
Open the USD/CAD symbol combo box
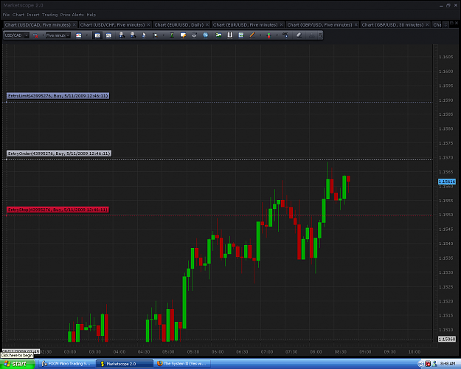point(16,35)
